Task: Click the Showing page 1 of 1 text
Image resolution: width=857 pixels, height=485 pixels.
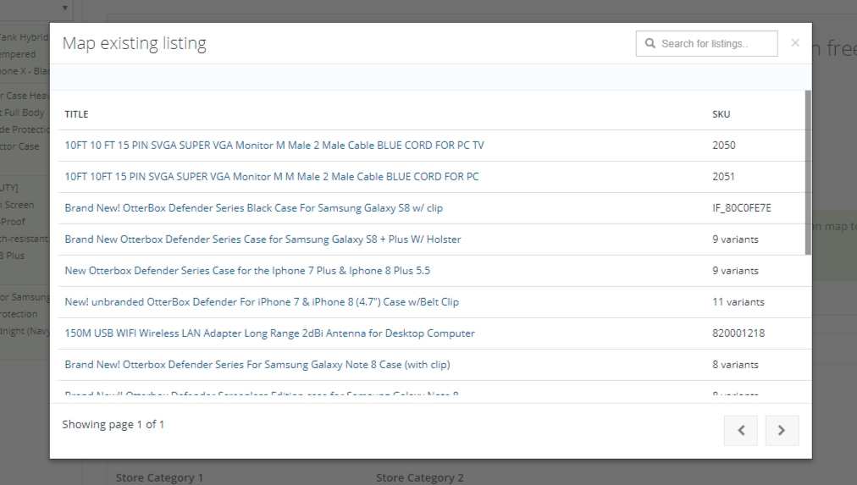Action: point(113,424)
